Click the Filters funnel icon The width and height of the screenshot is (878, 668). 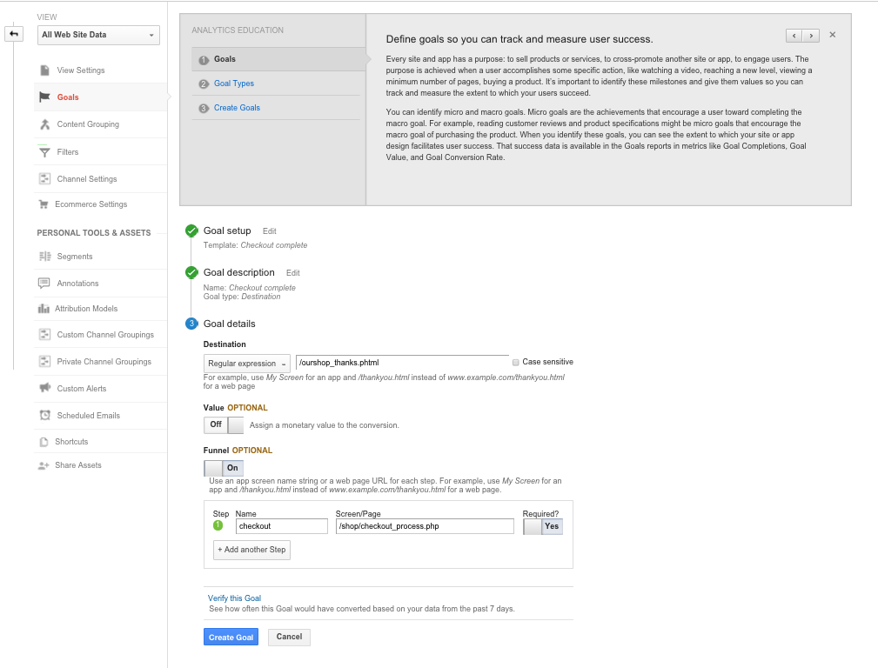point(44,151)
